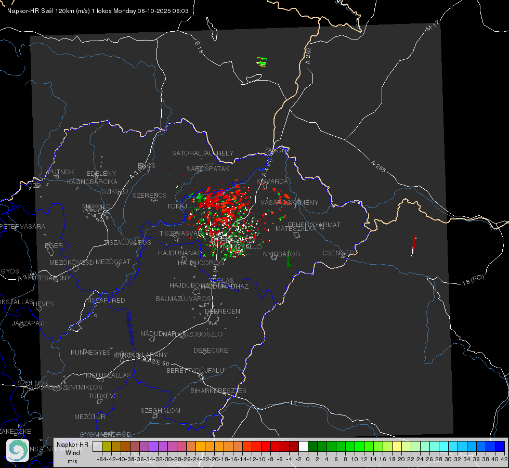
Task: Click the pale yellow swatch in the legend
Action: point(397,447)
